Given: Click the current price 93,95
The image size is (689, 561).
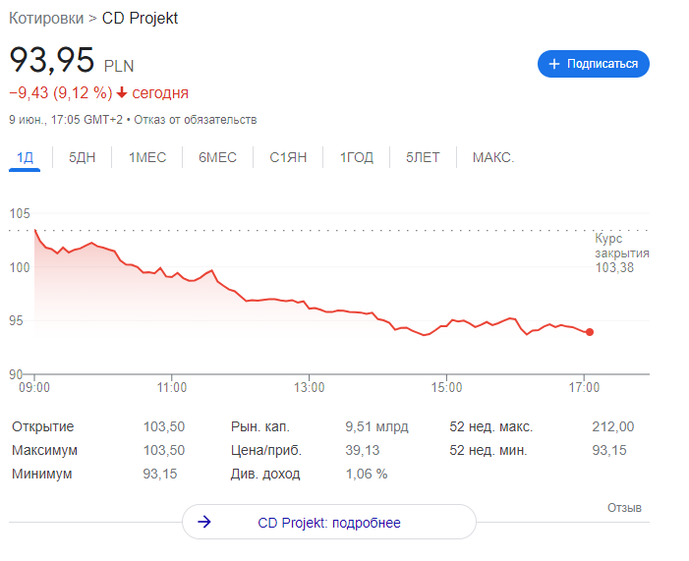Looking at the screenshot, I should pos(52,60).
